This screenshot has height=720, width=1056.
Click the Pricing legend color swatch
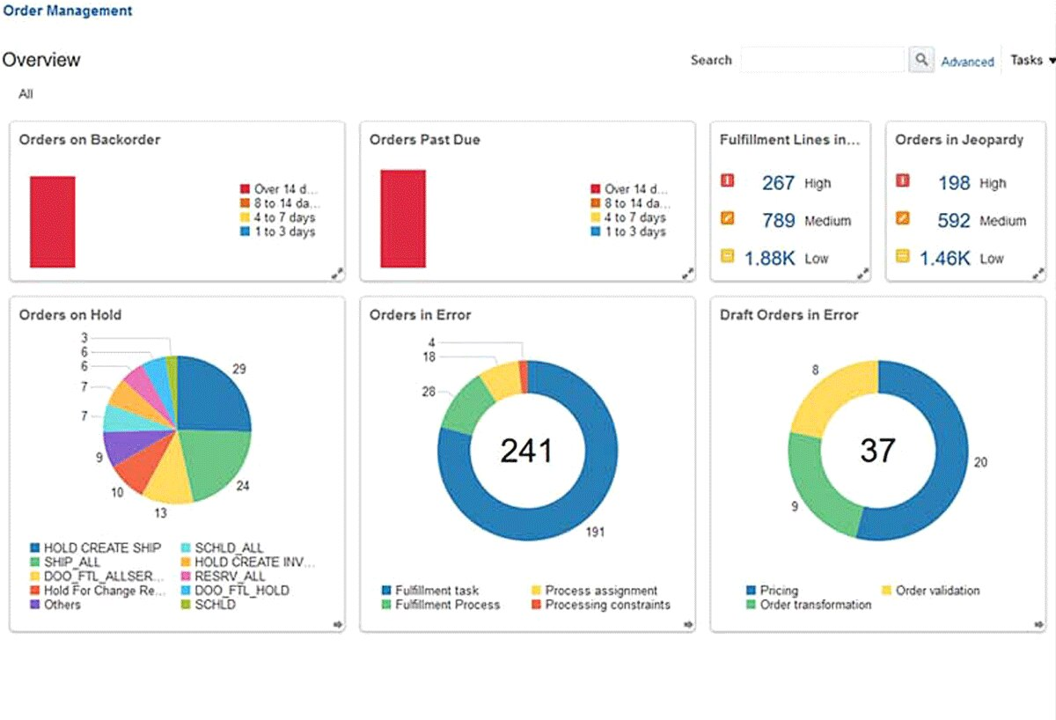pyautogui.click(x=751, y=591)
